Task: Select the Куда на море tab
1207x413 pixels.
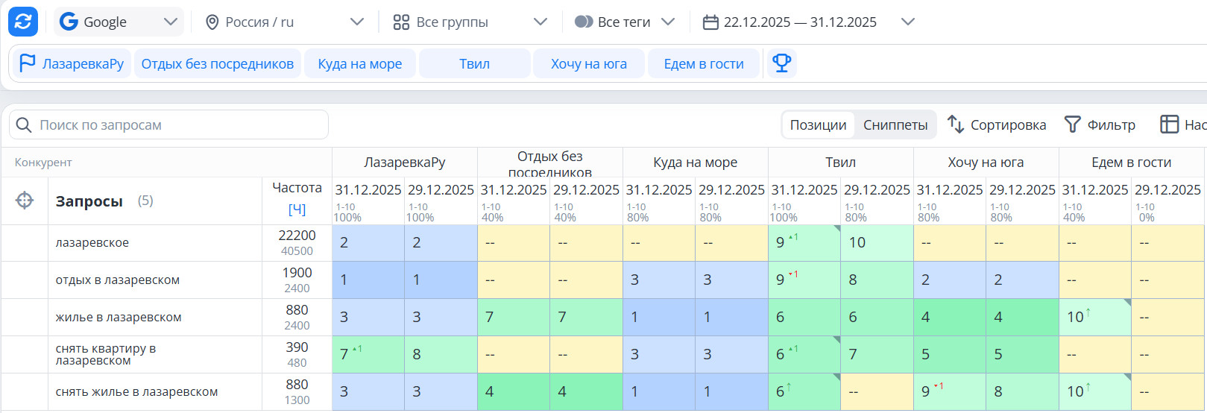Action: coord(359,64)
